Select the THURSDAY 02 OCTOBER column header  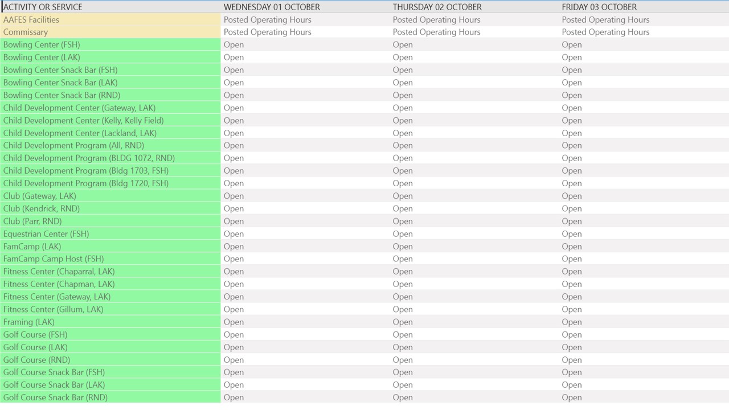click(437, 7)
